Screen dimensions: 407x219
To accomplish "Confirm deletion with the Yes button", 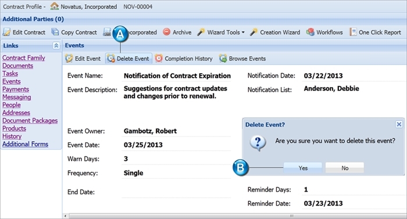I will coord(303,168).
